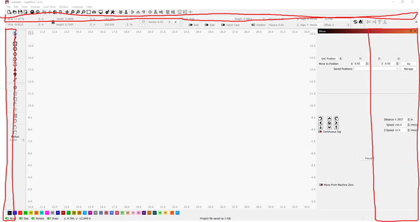This screenshot has height=222, width=420.
Task: Open the device settings wrench icon
Action: 113,12
